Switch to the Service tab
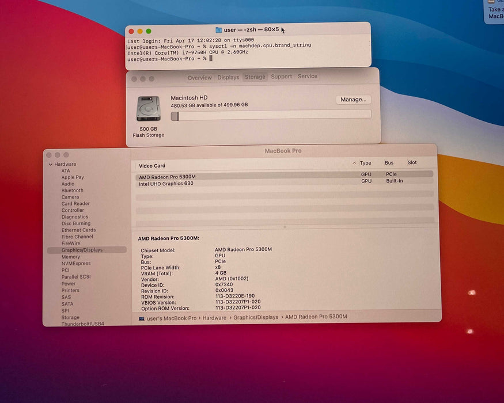 tap(307, 76)
